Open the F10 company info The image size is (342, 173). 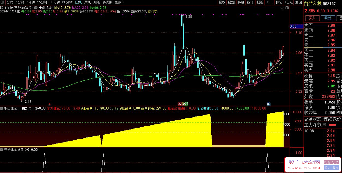[269, 2]
